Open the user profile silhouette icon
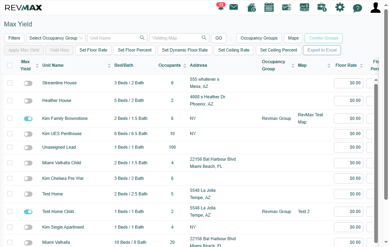This screenshot has width=389, height=247. (375, 8)
